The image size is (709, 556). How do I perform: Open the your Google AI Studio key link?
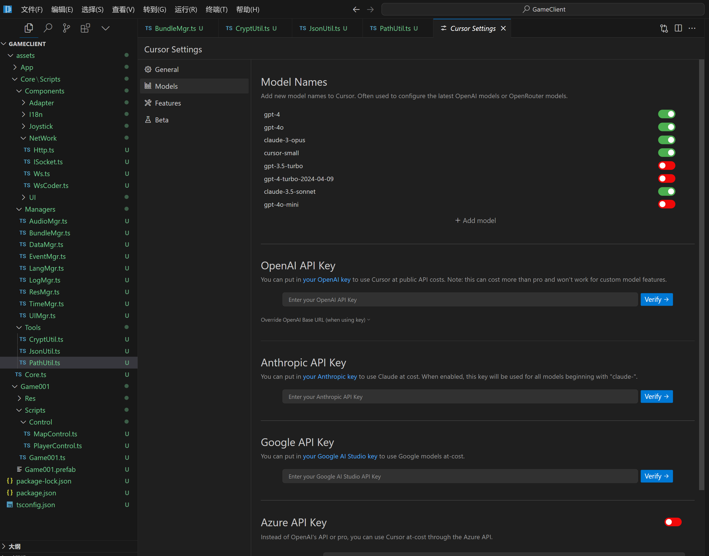click(340, 456)
